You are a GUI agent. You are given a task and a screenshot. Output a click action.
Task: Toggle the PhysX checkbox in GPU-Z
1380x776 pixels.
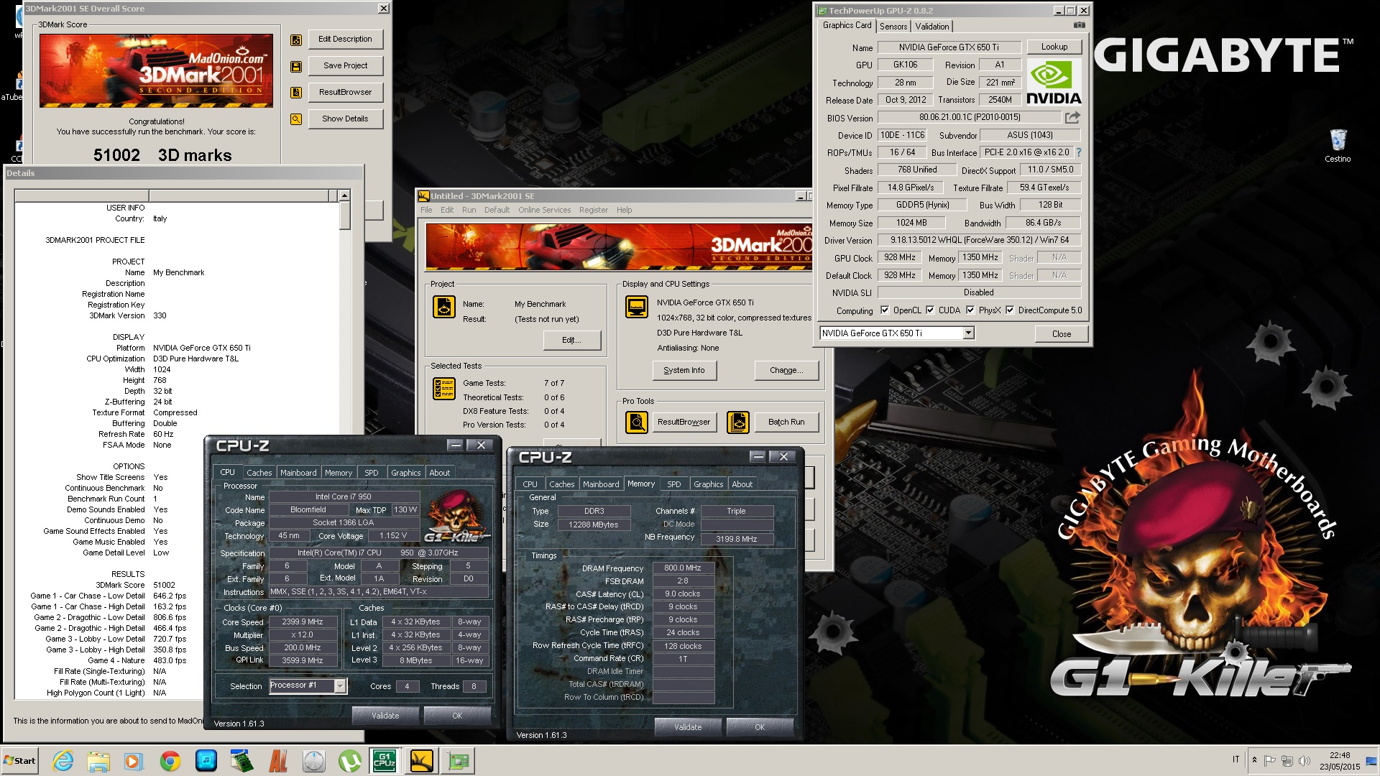pyautogui.click(x=970, y=310)
